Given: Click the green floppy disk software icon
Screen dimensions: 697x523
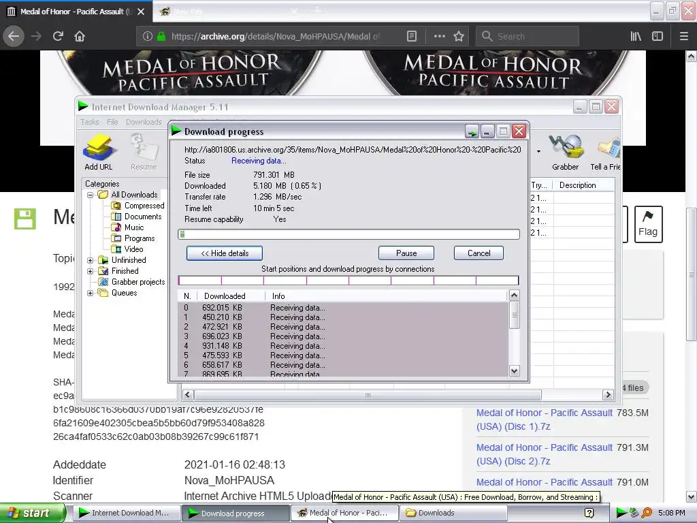Looking at the screenshot, I should 25,219.
